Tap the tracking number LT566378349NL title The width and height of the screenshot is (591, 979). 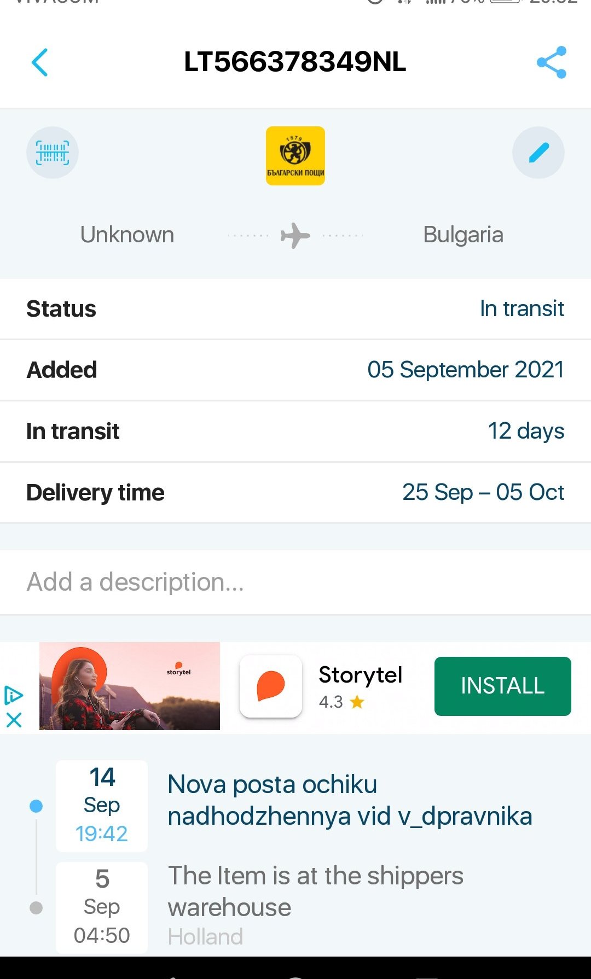click(295, 62)
